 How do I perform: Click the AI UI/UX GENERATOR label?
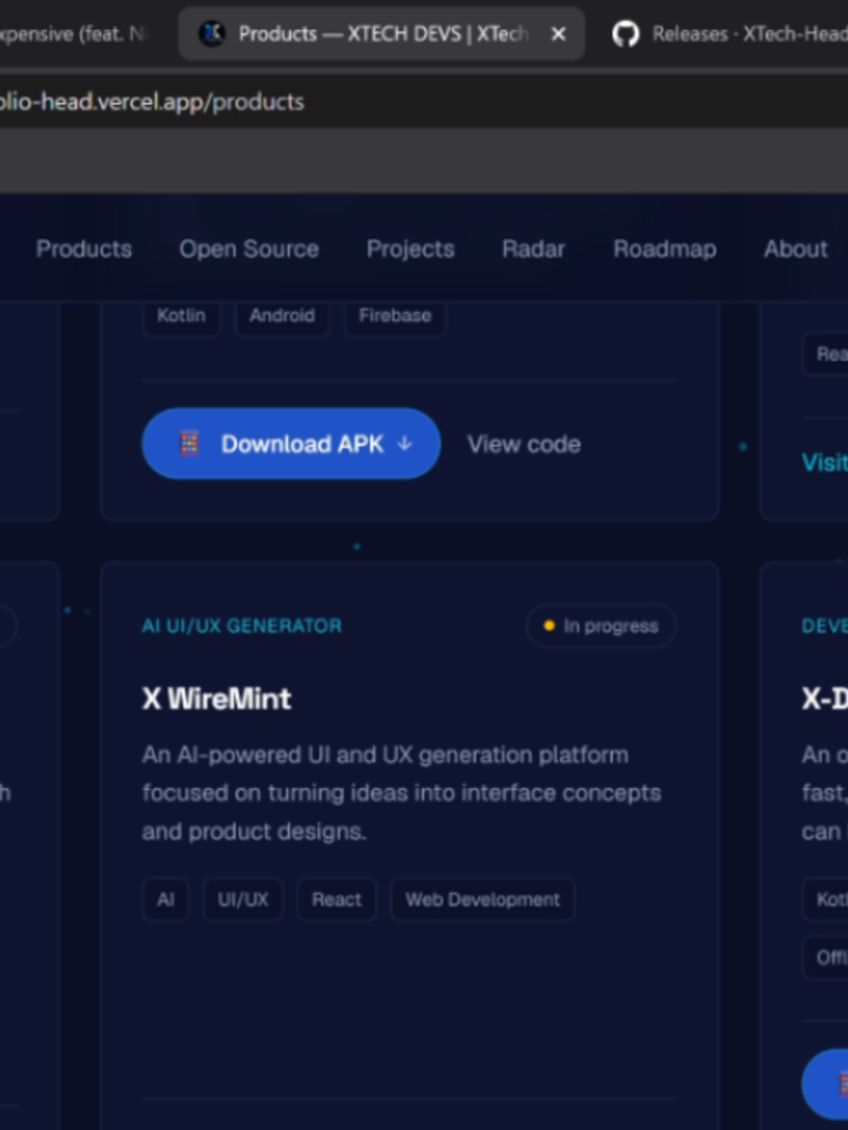click(242, 626)
